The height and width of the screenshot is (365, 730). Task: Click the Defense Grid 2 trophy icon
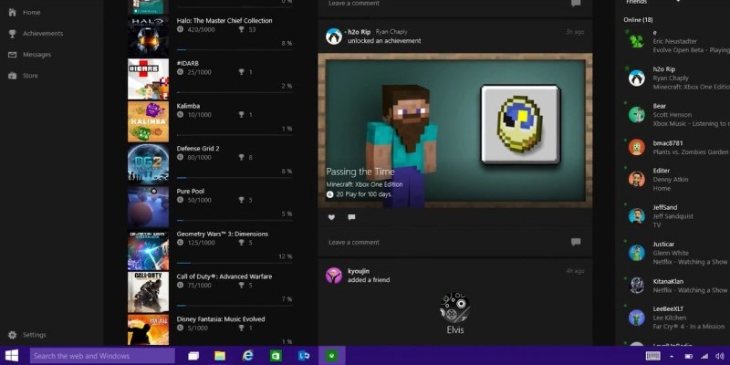click(241, 157)
